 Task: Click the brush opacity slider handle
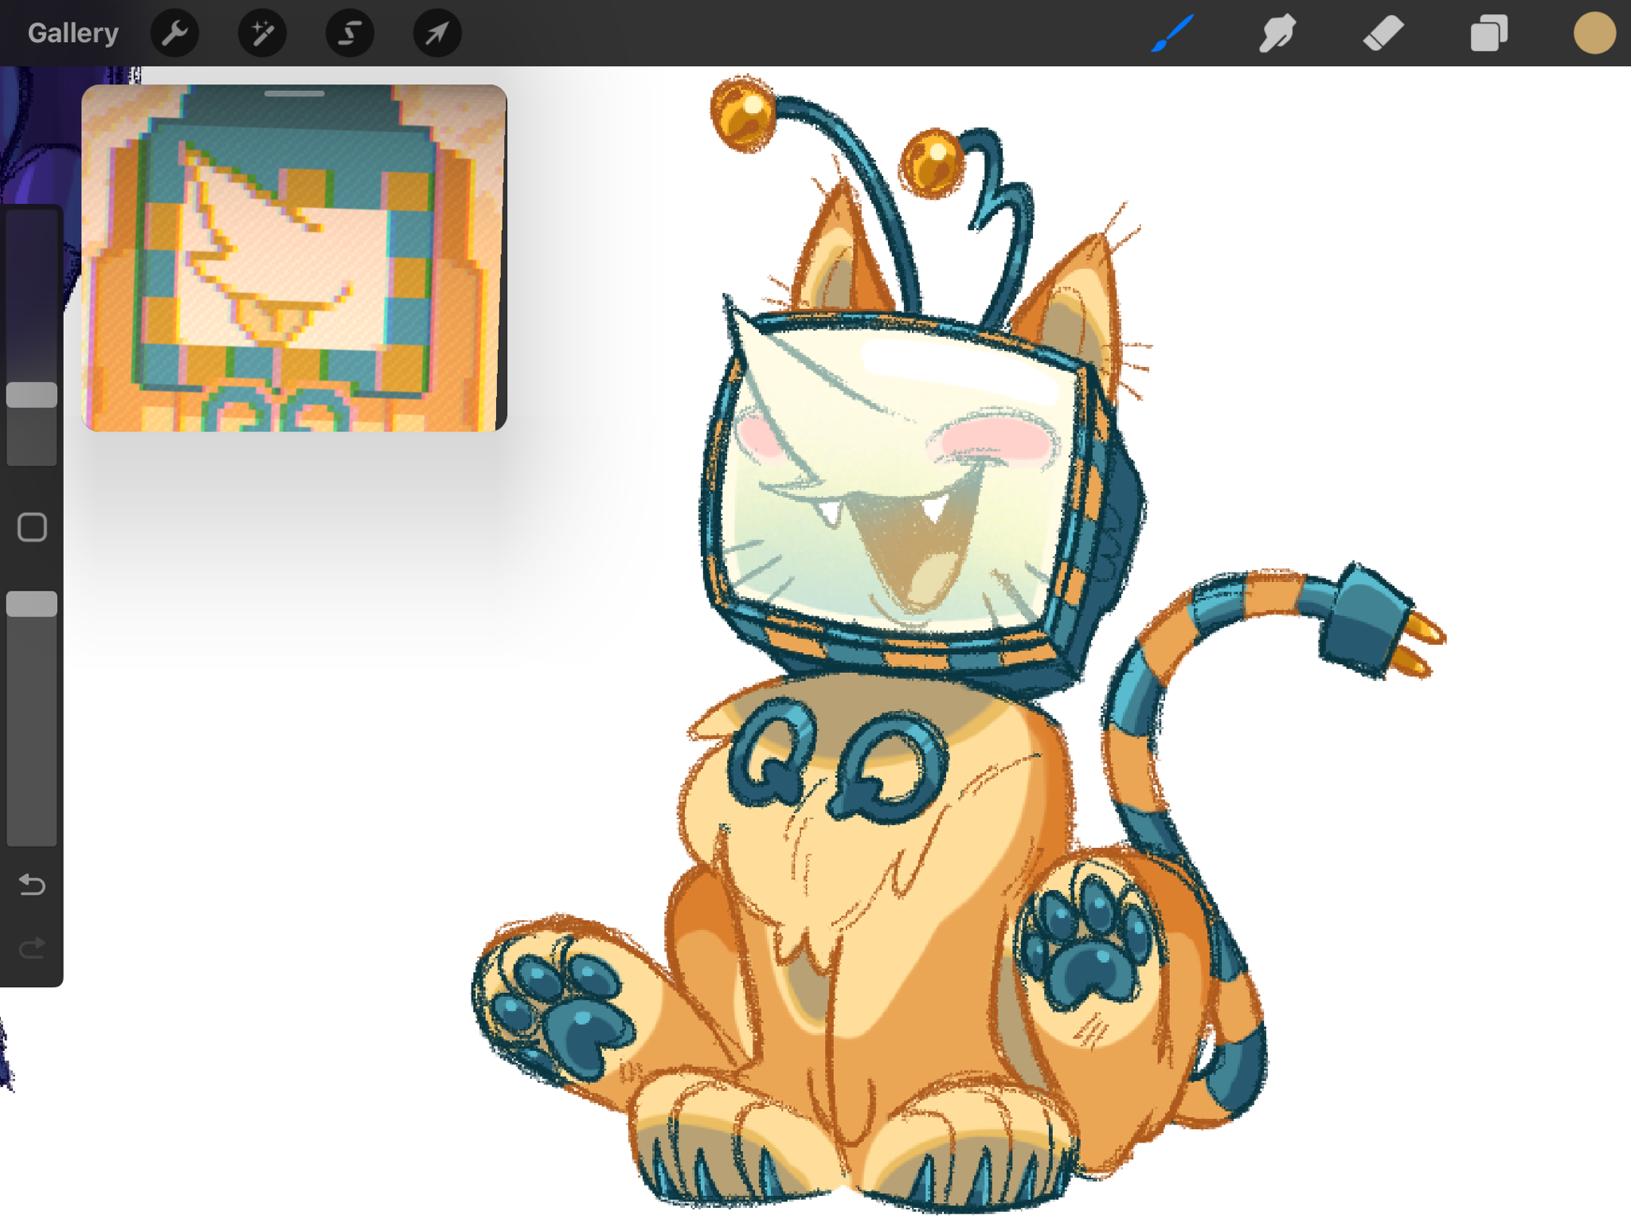(32, 604)
